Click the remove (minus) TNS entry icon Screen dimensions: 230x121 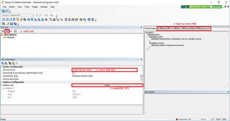coord(11,31)
